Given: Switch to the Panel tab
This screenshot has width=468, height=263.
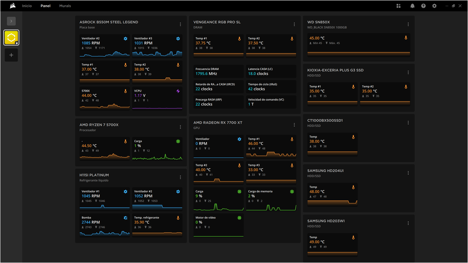Looking at the screenshot, I should (x=46, y=6).
